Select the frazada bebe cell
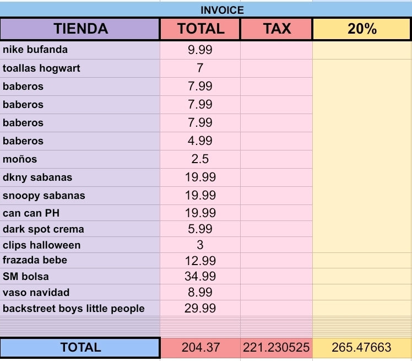 80,260
